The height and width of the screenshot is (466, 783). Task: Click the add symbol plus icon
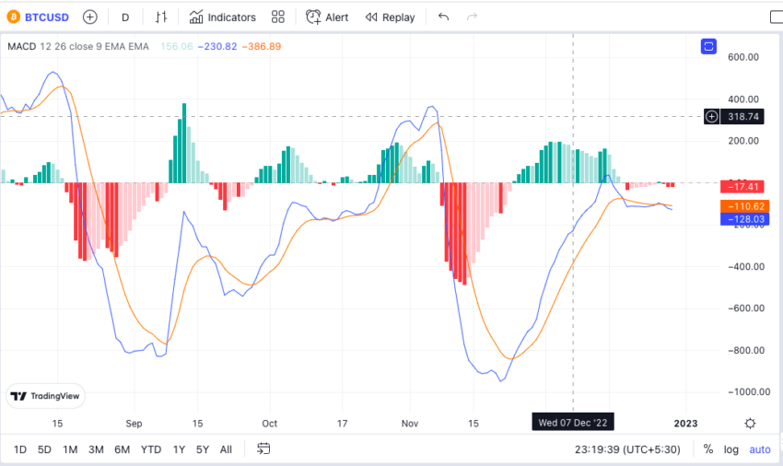tap(90, 17)
